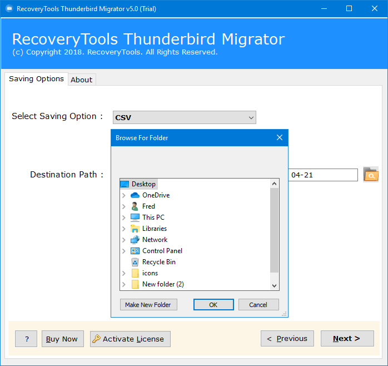Viewport: 388px width, 366px height.
Task: Expand the OneDrive tree node
Action: [x=124, y=195]
